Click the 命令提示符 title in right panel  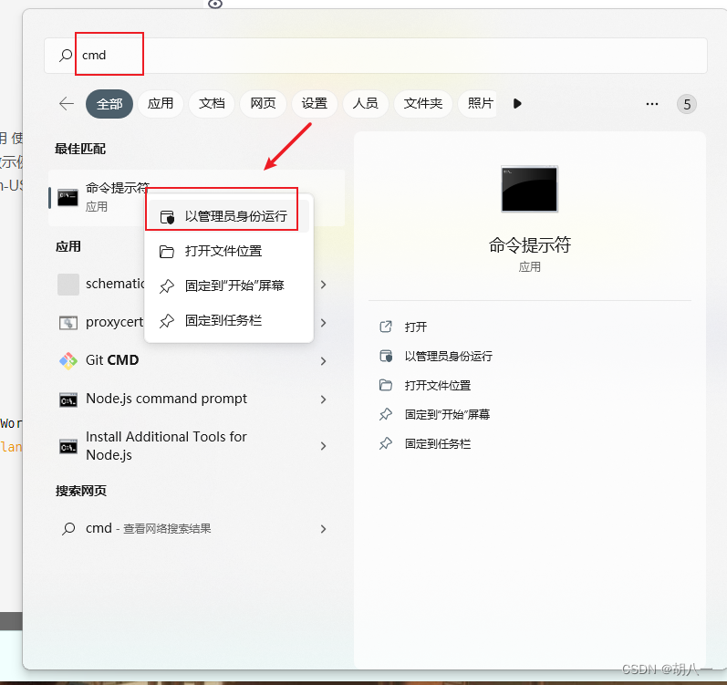click(x=529, y=244)
